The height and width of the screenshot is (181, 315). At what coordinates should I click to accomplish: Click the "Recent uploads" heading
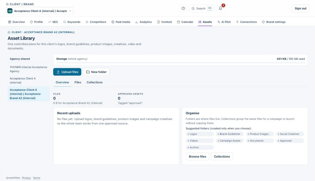69,113
